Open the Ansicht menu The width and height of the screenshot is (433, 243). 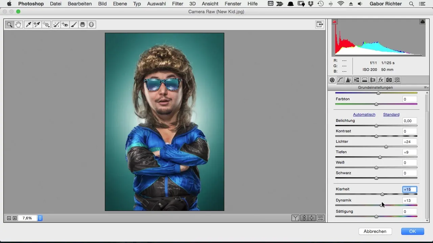pyautogui.click(x=211, y=4)
